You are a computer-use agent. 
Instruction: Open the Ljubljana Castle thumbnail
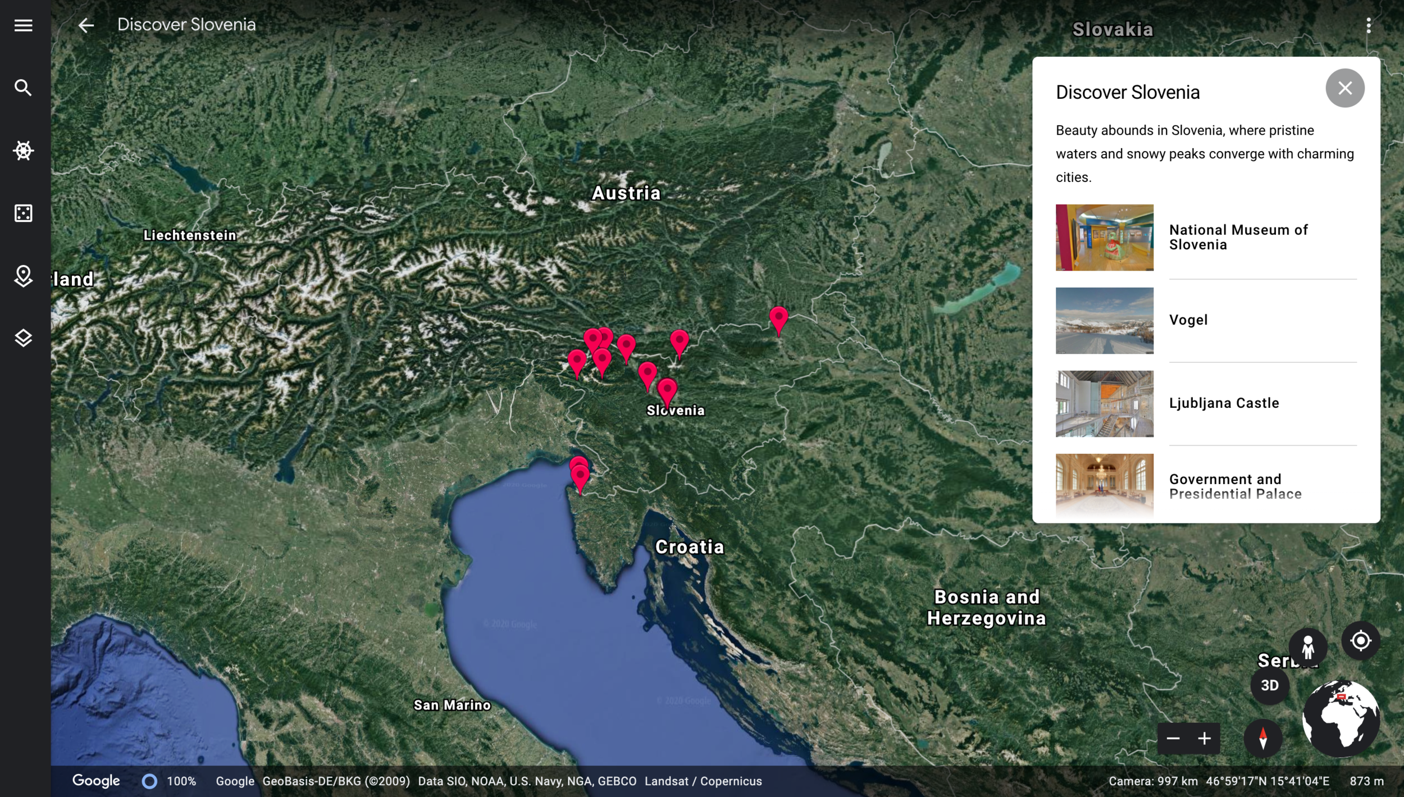pyautogui.click(x=1104, y=404)
